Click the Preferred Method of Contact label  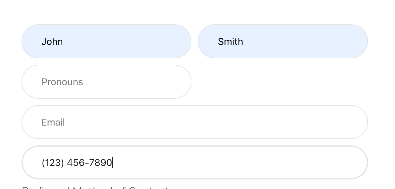(95, 187)
